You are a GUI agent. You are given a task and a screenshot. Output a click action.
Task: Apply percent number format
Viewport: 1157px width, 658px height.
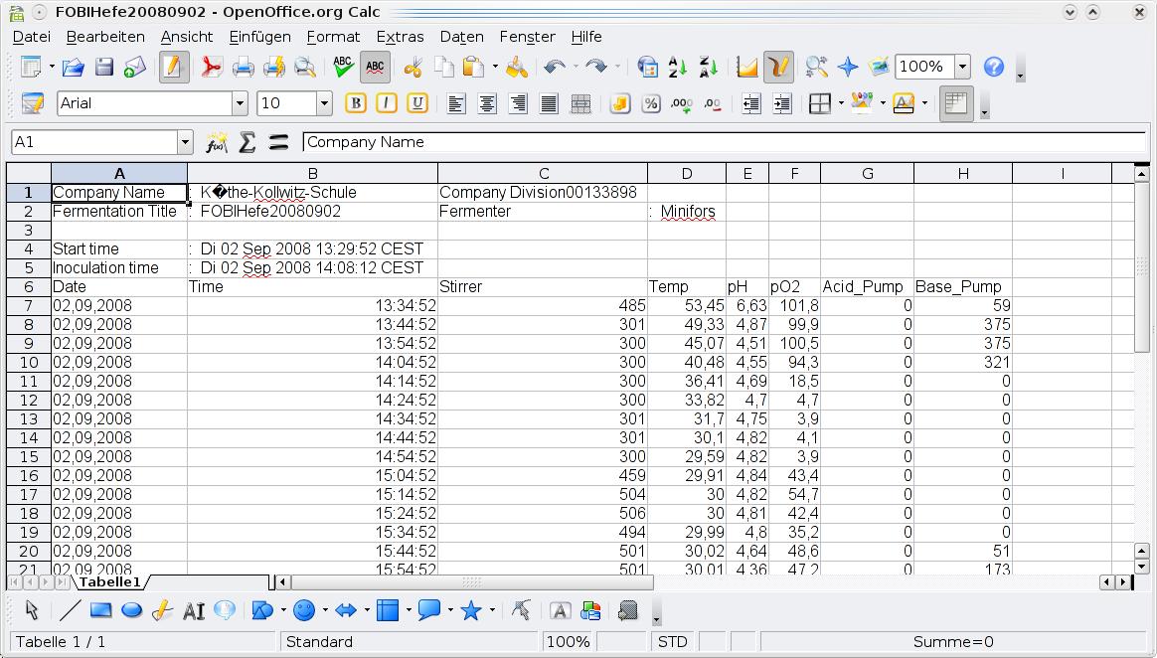pos(650,104)
